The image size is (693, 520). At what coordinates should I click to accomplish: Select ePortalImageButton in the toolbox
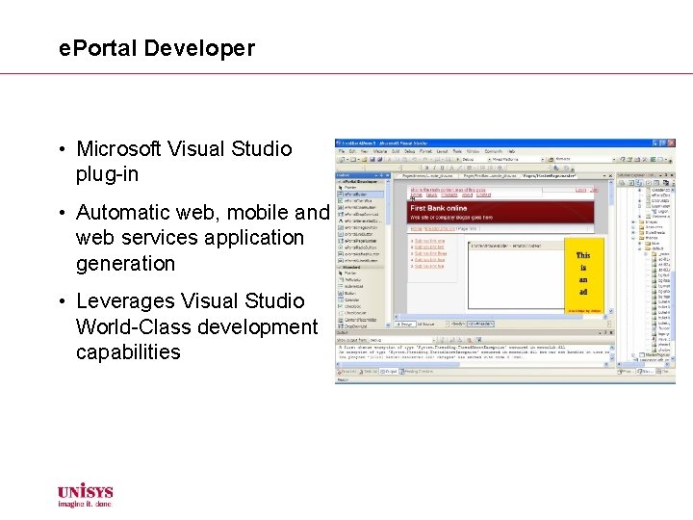(x=360, y=227)
